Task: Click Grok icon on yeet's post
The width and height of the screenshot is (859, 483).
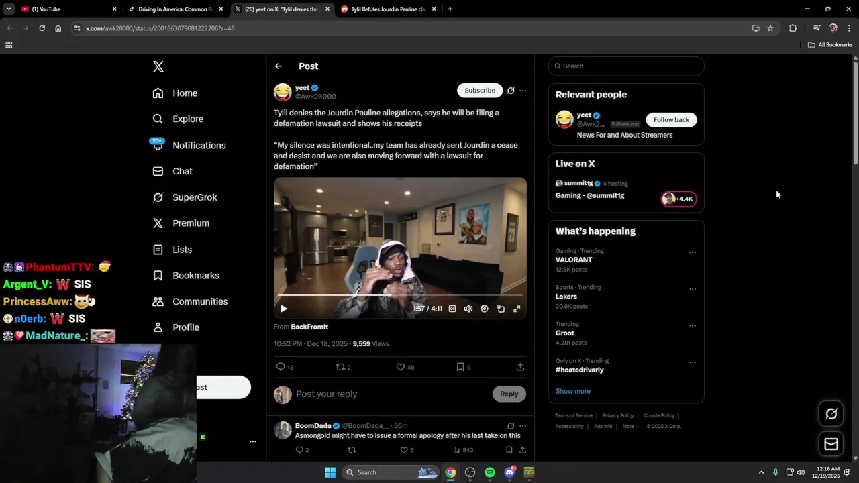Action: click(511, 91)
